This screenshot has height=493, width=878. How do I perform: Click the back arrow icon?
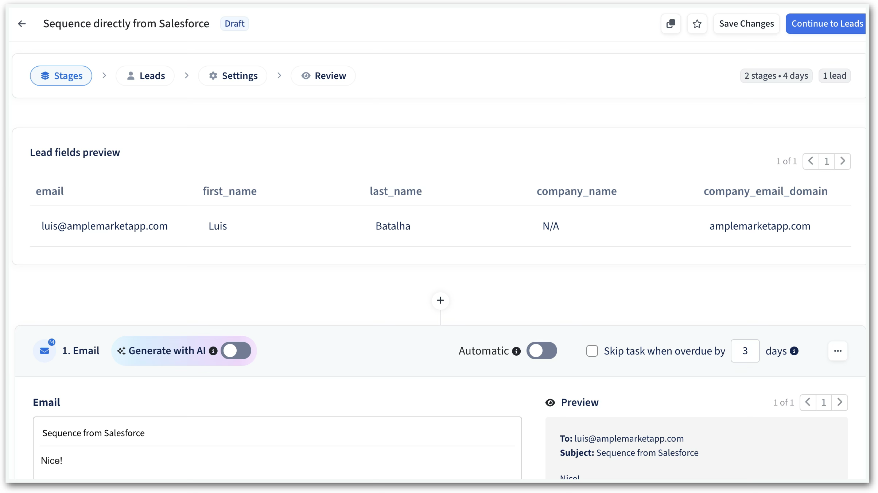coord(22,24)
